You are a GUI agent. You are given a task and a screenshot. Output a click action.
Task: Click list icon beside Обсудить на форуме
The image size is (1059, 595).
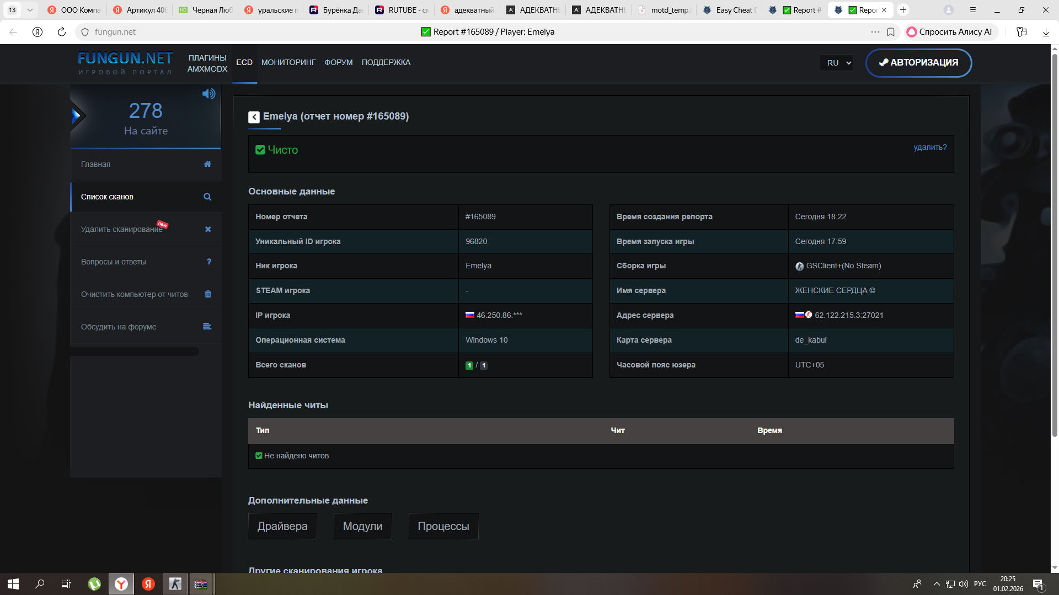pos(207,327)
